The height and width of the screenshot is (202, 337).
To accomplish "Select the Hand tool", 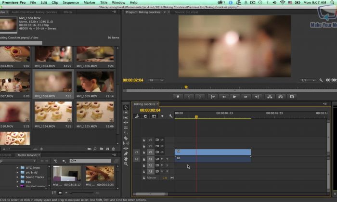I will (x=126, y=159).
